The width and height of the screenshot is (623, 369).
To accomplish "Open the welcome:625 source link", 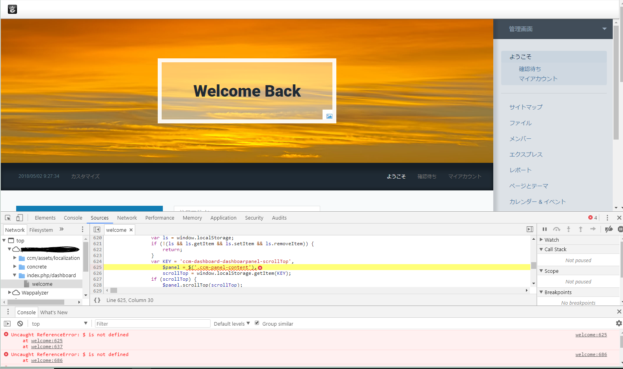I will coord(591,335).
